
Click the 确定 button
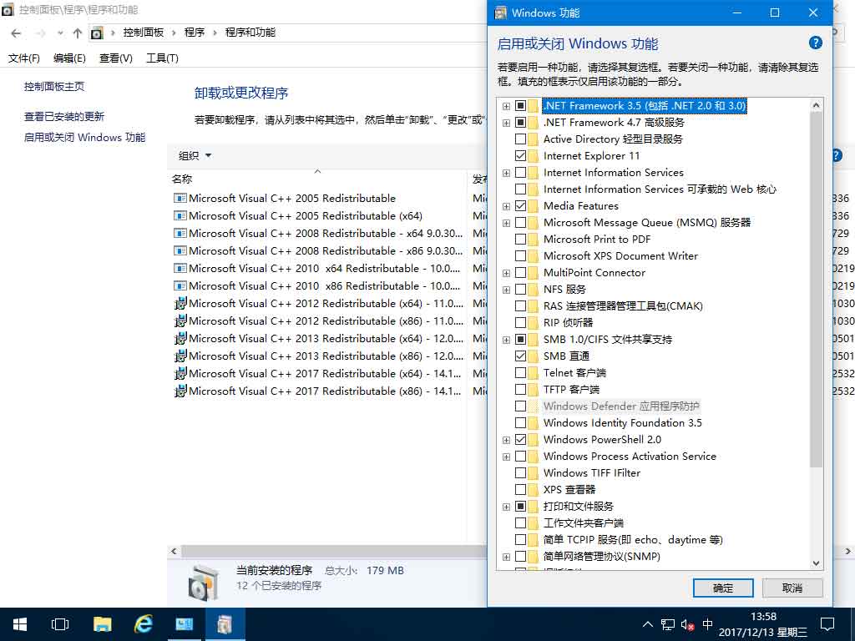723,588
